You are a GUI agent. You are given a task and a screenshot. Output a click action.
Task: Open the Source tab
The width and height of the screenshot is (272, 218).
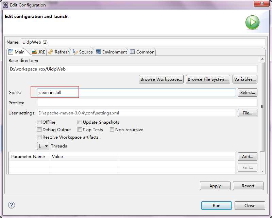pos(83,52)
